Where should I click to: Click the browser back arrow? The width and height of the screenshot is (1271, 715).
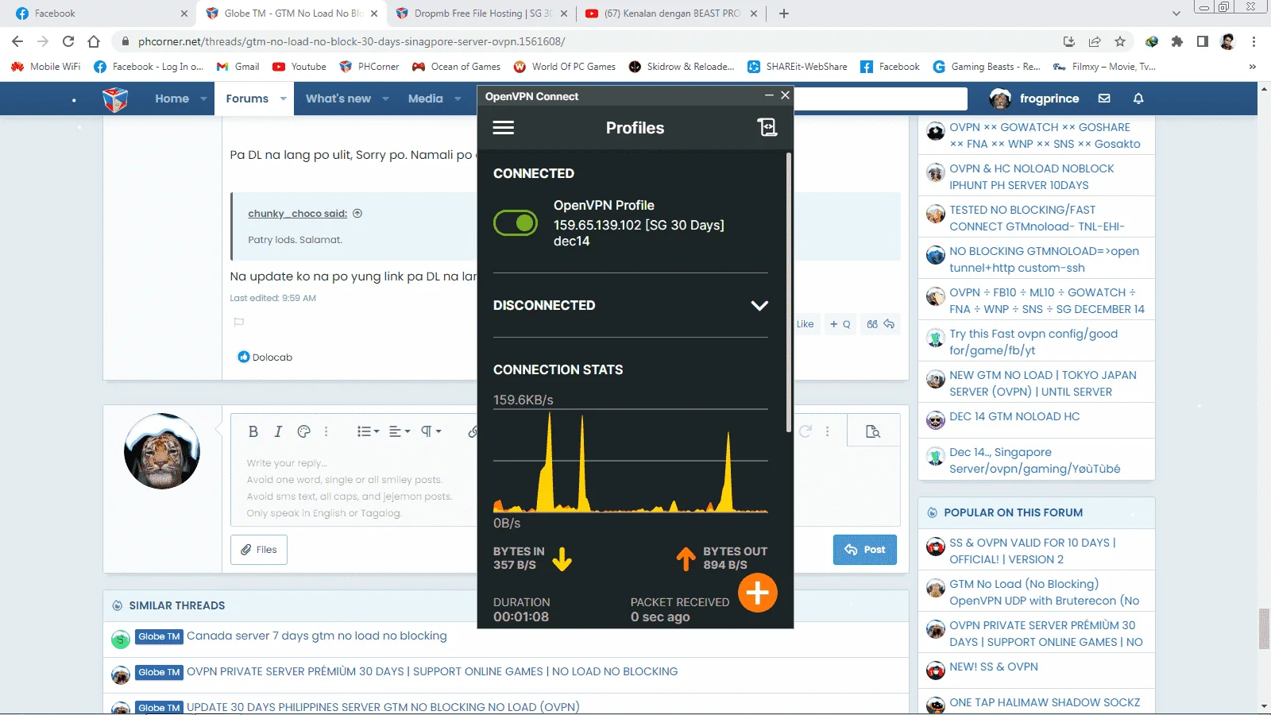pos(17,41)
